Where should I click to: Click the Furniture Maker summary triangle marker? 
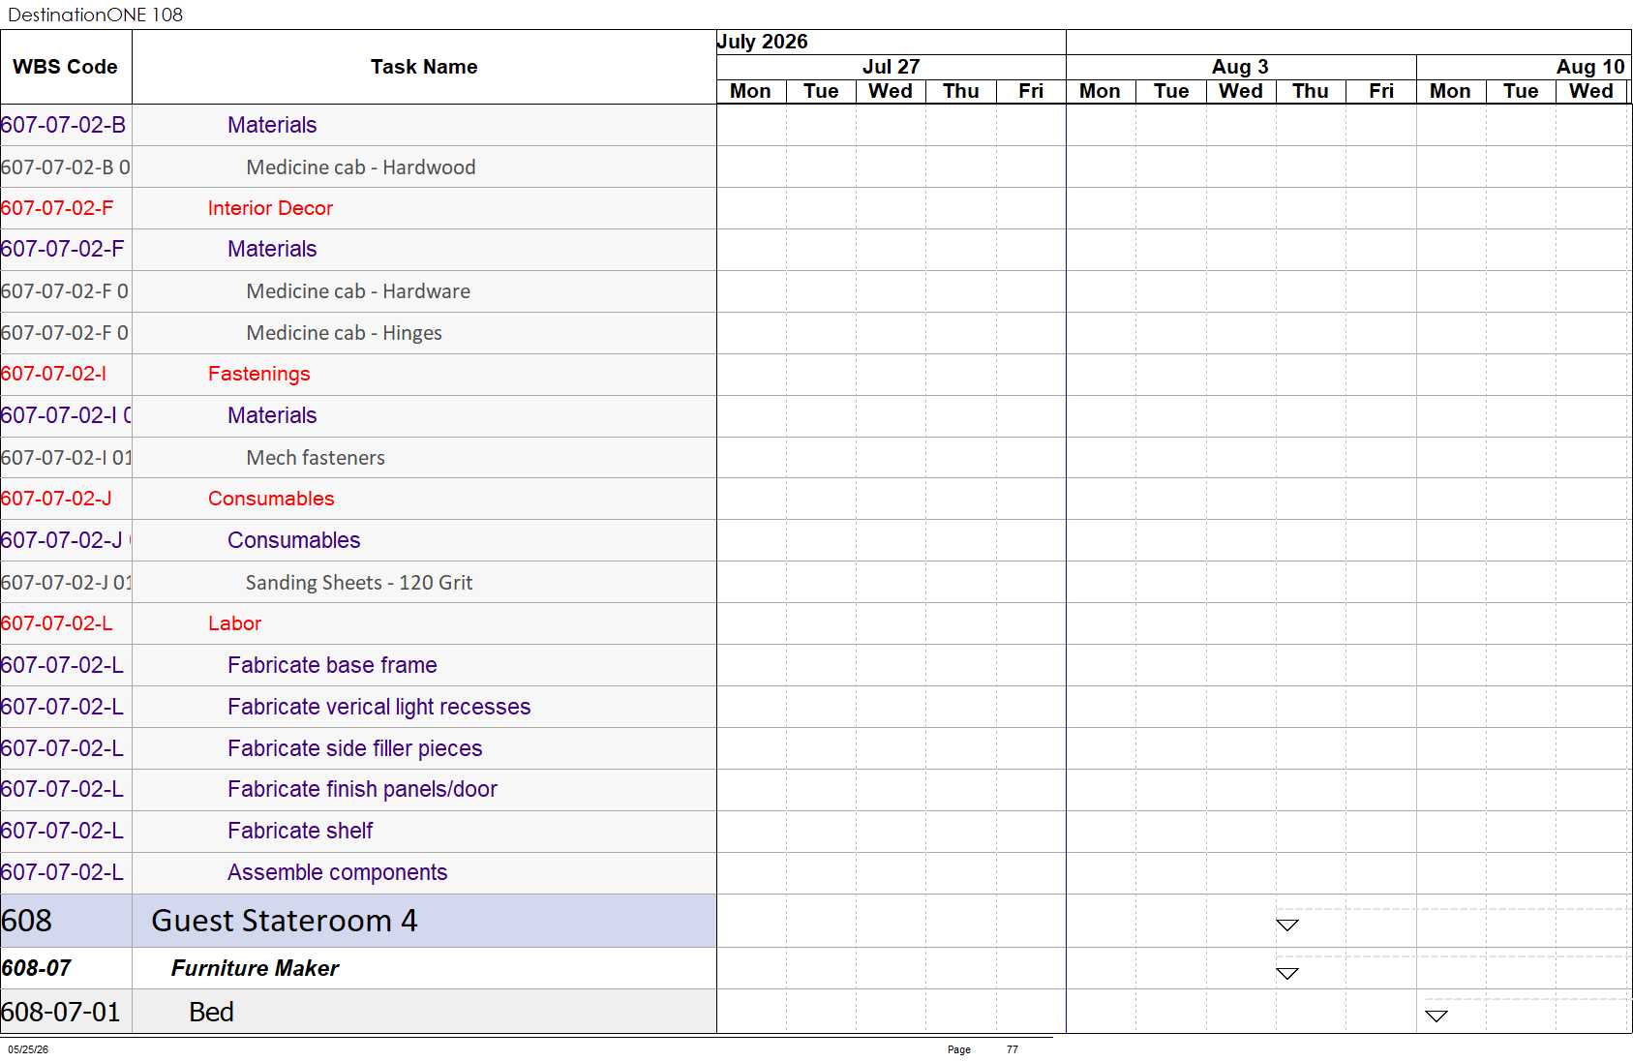(x=1286, y=974)
